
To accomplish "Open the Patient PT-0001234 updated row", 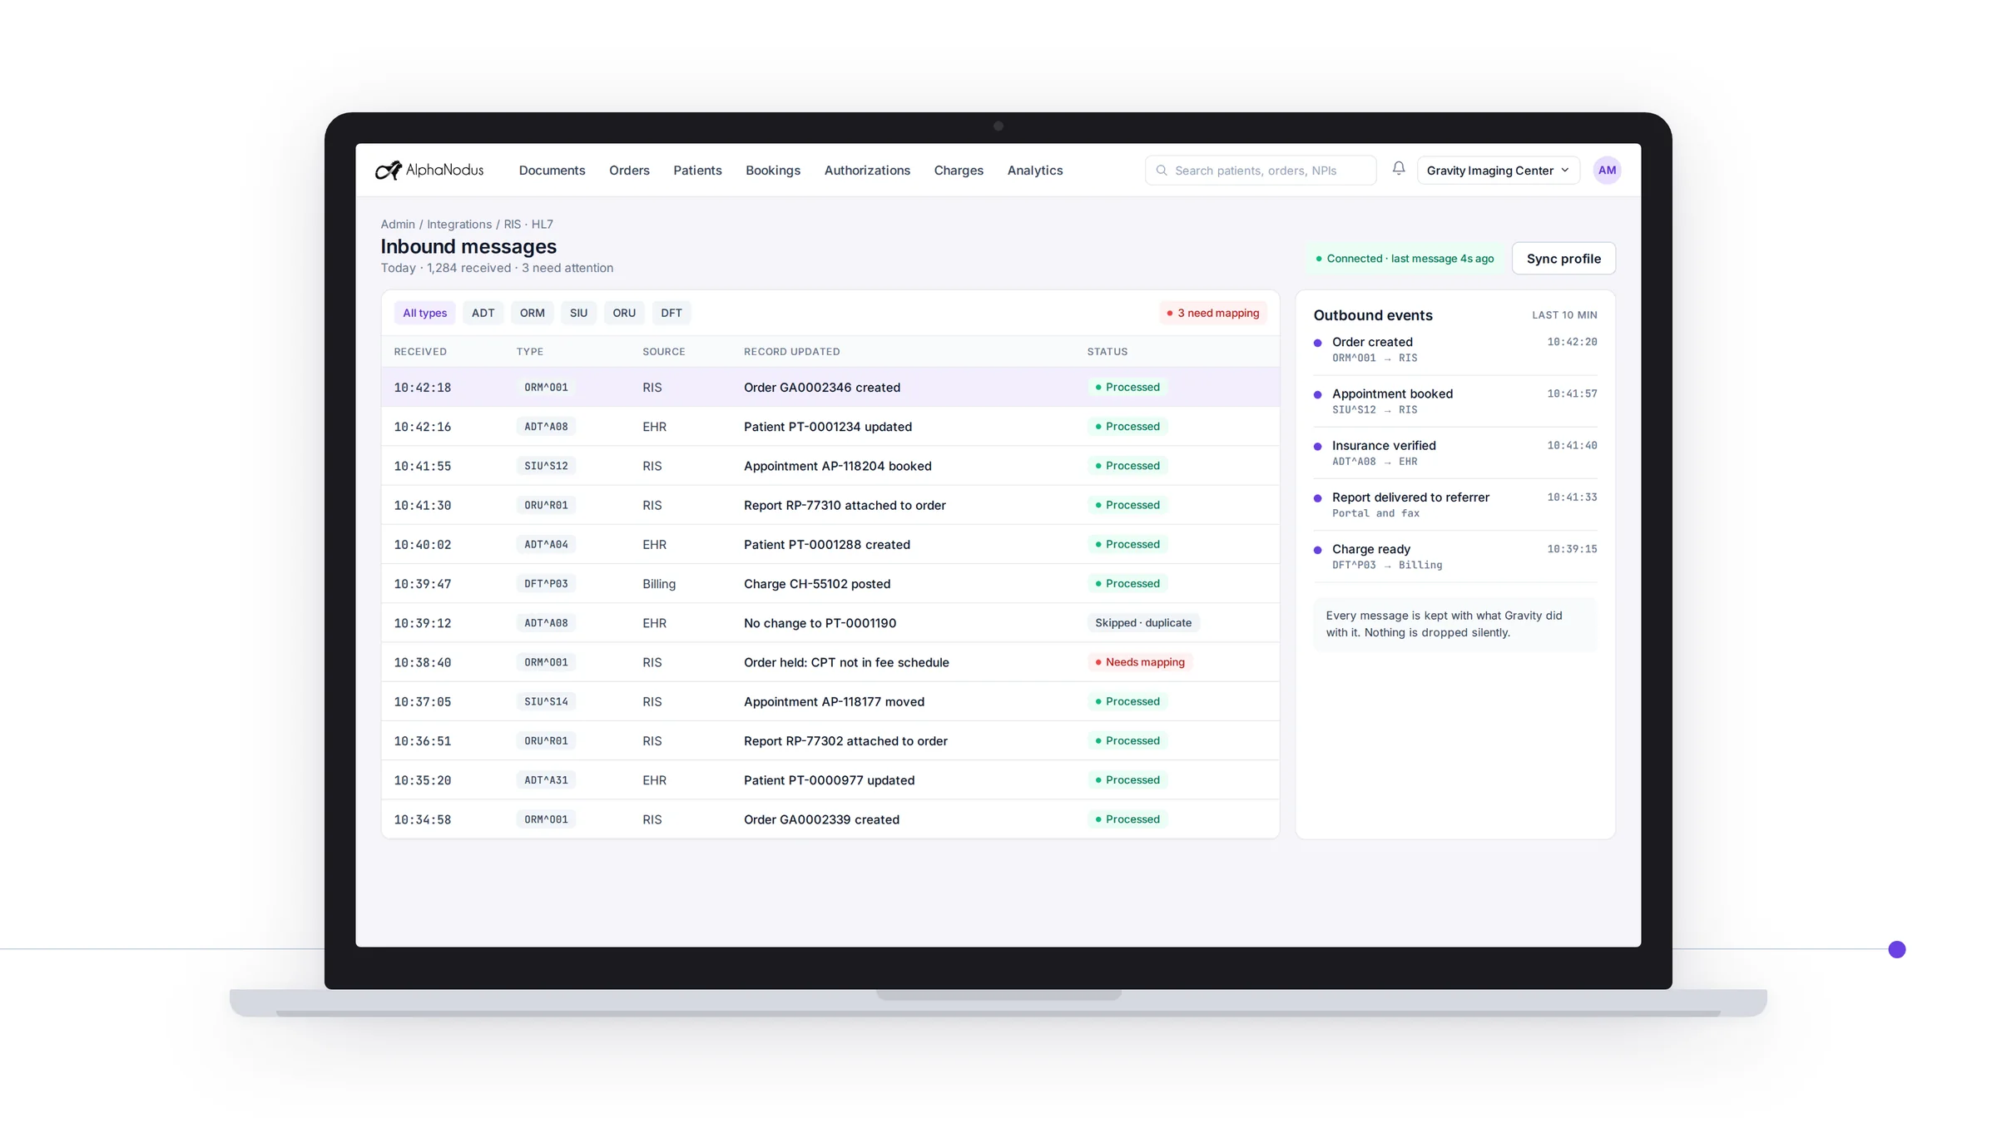I will pos(830,427).
